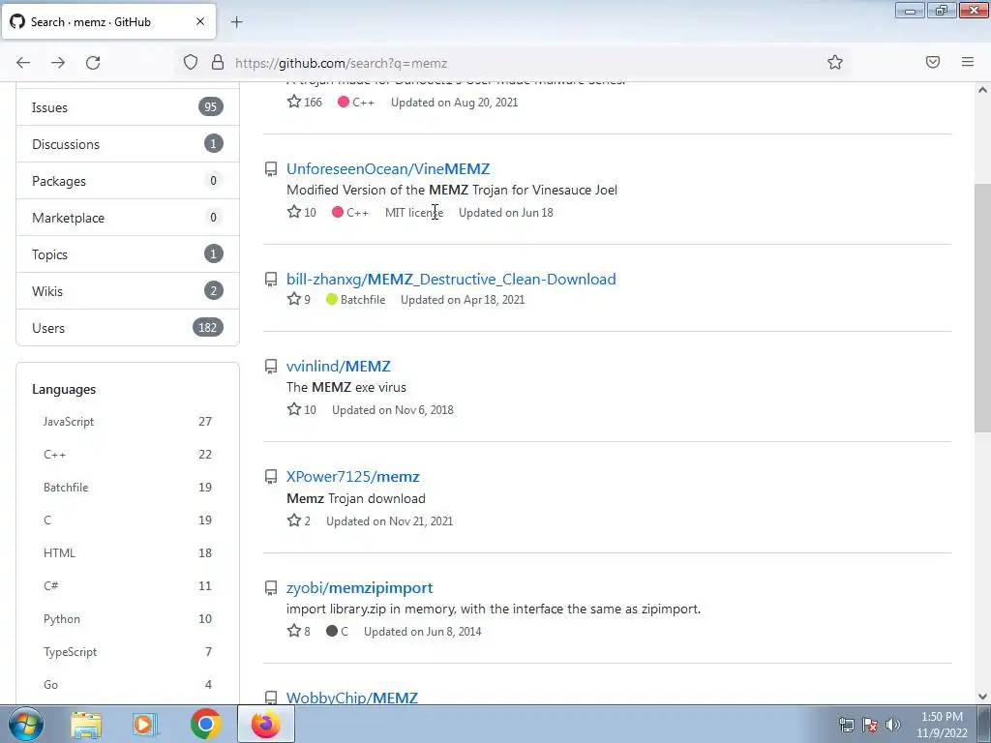This screenshot has width=991, height=743.
Task: Filter results by Users
Action: click(x=128, y=327)
